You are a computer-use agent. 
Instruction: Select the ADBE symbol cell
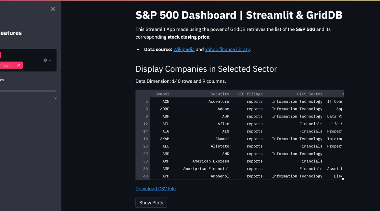(165, 109)
